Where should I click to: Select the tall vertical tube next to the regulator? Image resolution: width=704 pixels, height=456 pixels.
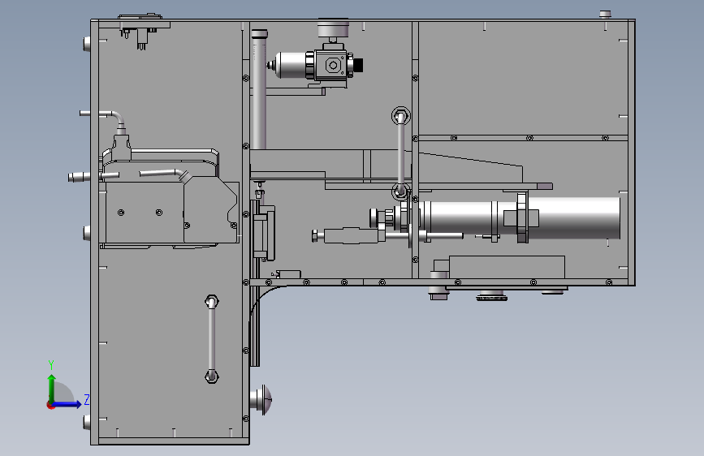[x=259, y=89]
